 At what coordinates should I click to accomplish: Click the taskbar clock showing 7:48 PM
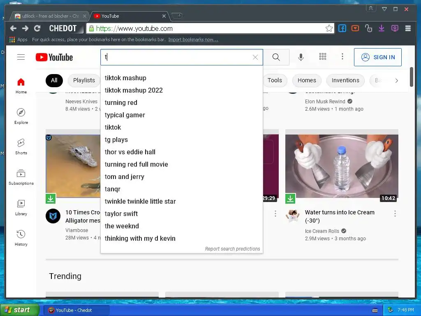406,310
